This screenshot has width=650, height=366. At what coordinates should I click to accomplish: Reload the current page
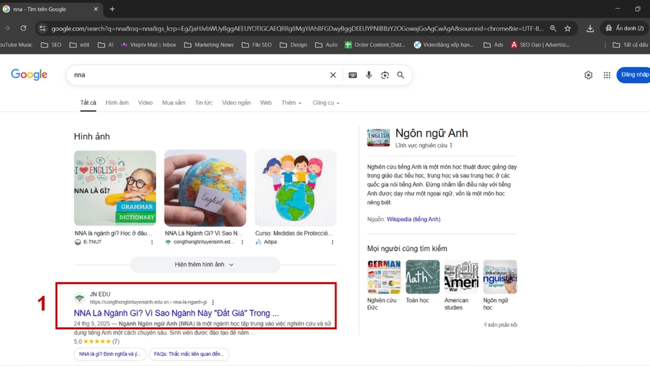pyautogui.click(x=23, y=28)
